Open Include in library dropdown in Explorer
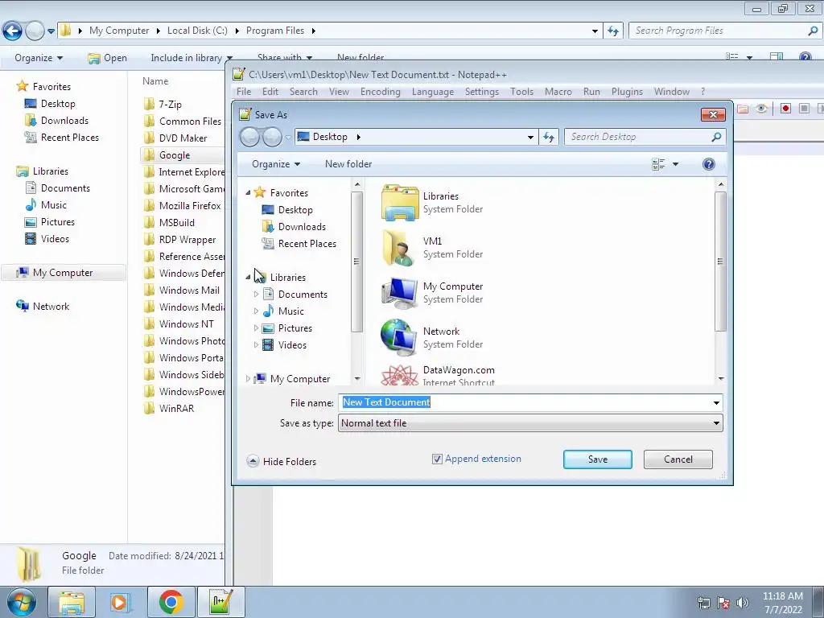Screen dimensions: 824x618 [x=192, y=58]
